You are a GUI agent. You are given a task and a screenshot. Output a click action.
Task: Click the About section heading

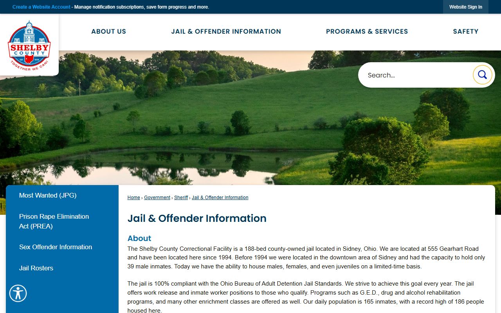click(139, 238)
